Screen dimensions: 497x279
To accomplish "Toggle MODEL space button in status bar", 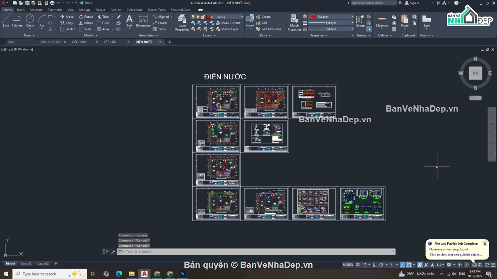I will tap(348, 265).
